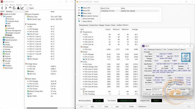
Task: Select Summary in the Computer tree
Action: point(11,19)
